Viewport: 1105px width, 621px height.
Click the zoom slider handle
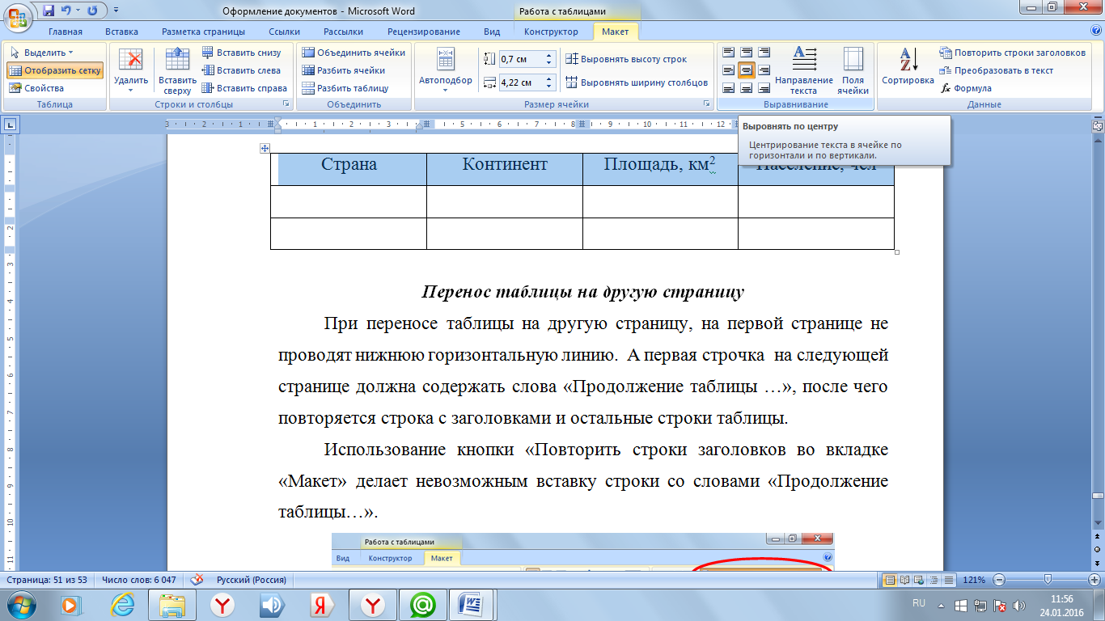point(1048,580)
